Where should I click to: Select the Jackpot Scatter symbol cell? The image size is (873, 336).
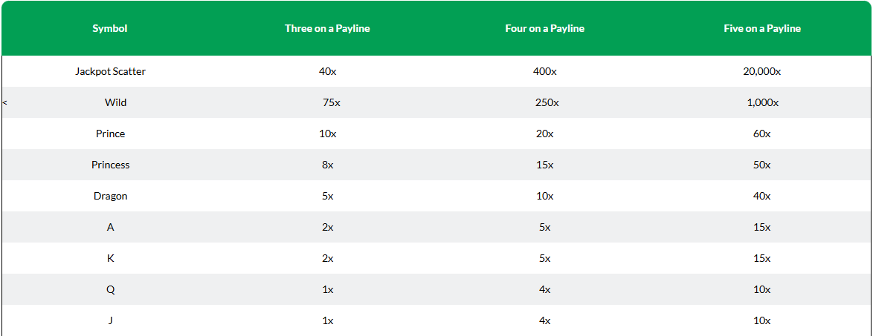point(111,71)
